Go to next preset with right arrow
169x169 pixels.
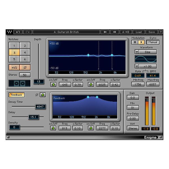click(115, 32)
